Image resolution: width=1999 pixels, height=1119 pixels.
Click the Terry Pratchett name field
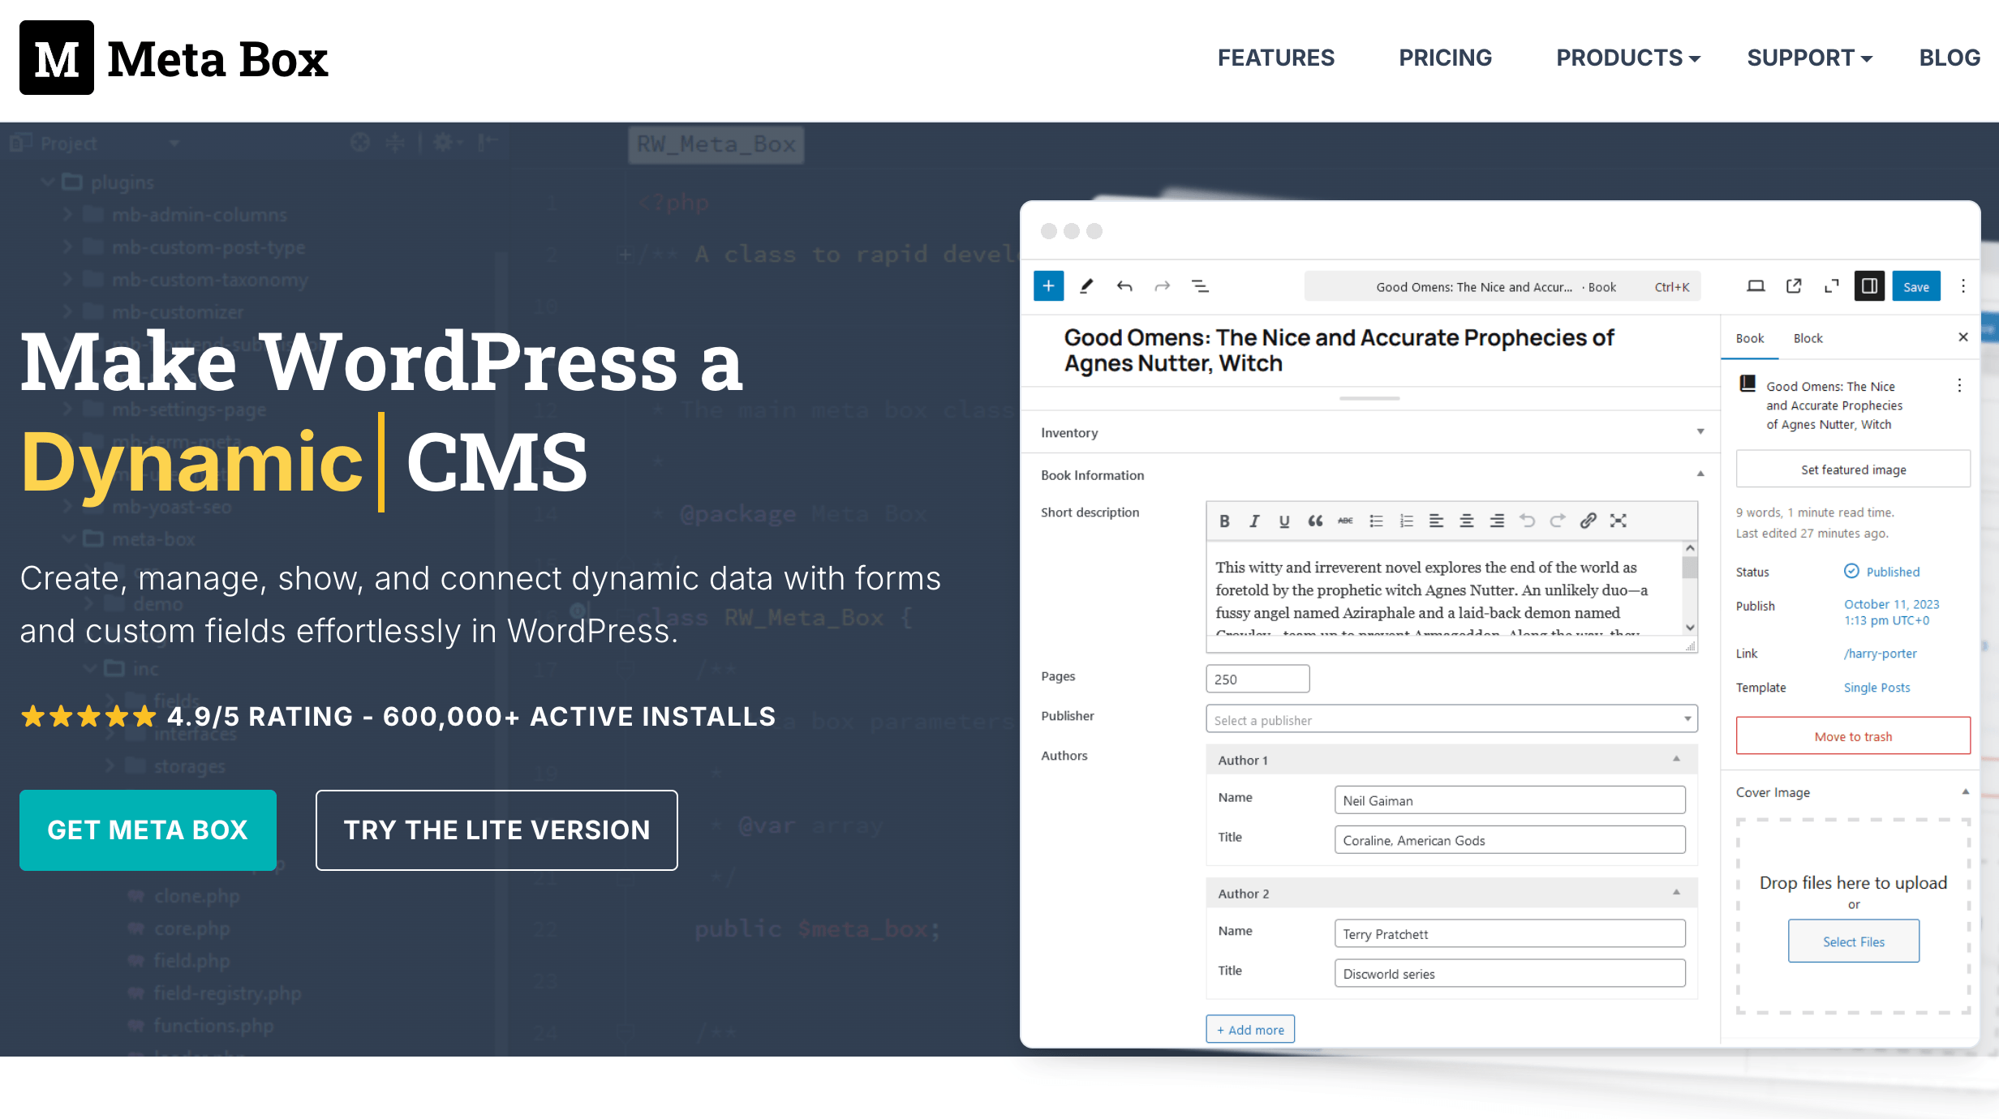pos(1510,933)
